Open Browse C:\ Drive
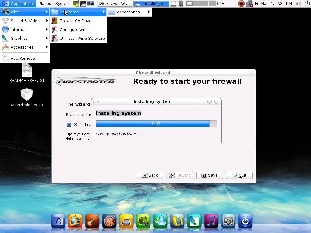The width and height of the screenshot is (311, 233). pyautogui.click(x=78, y=21)
